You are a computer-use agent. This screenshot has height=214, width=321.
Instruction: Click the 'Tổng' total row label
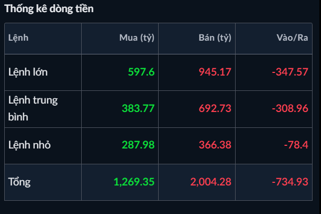pos(20,182)
